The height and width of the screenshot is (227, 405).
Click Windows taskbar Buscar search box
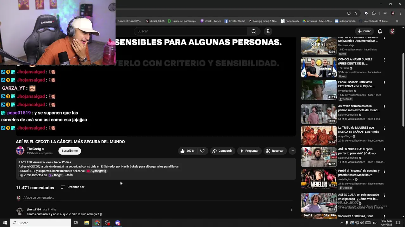40,223
